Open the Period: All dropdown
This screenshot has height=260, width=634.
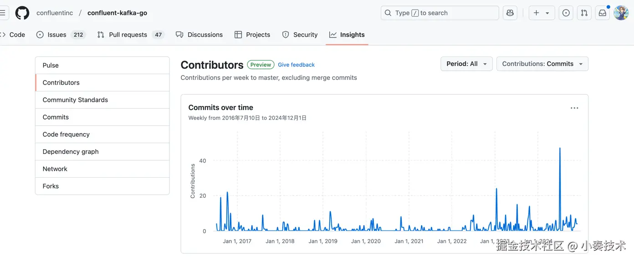(x=466, y=64)
